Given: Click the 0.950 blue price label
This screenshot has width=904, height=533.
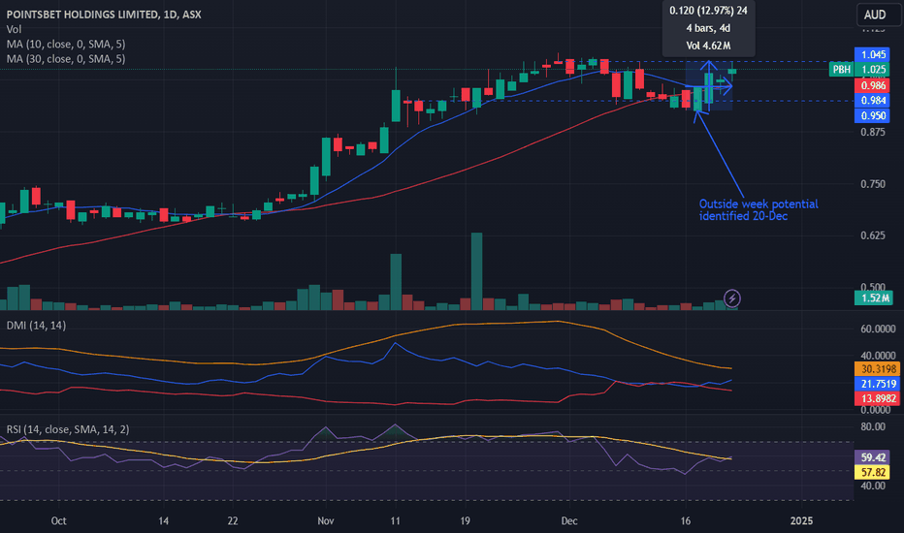Looking at the screenshot, I should coord(873,115).
